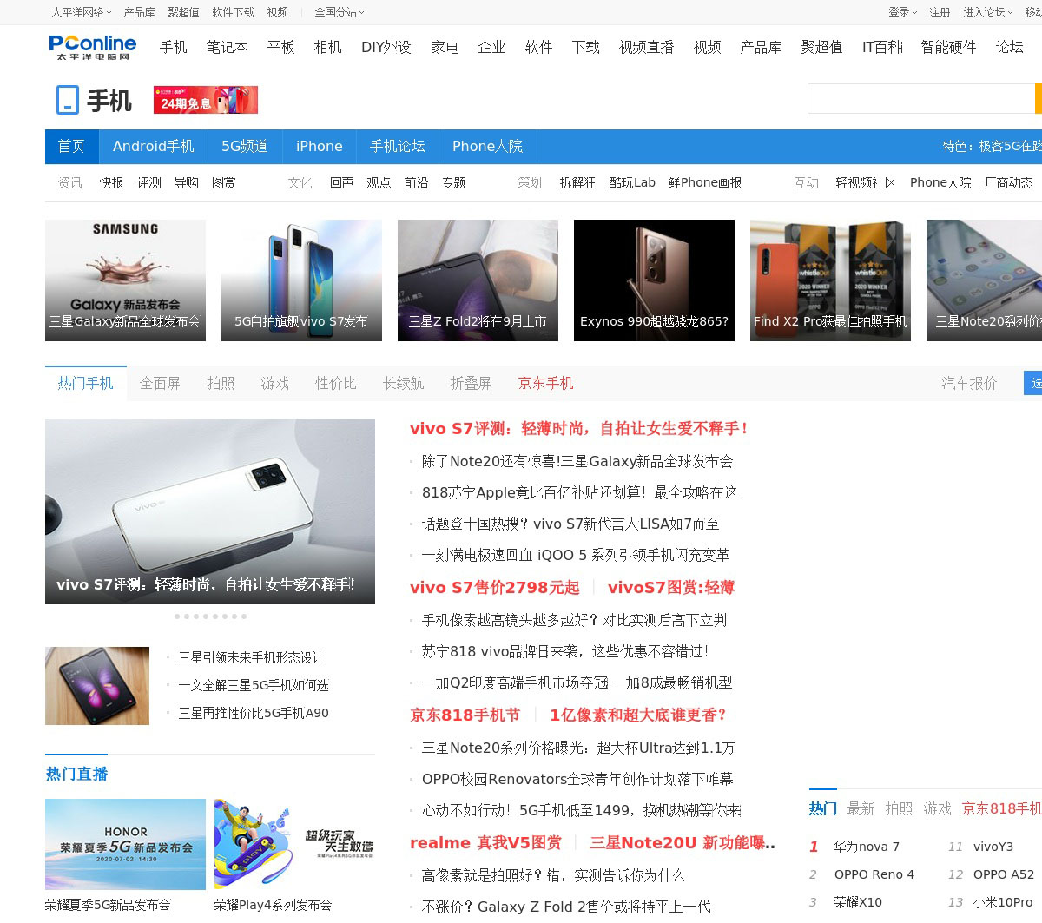Select the 京东818手机 ranking tab
The image size is (1042, 923).
tap(1001, 808)
